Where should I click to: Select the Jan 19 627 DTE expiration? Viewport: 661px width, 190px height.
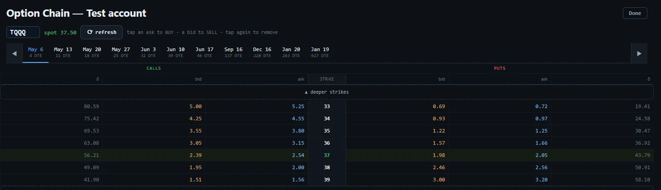point(320,52)
